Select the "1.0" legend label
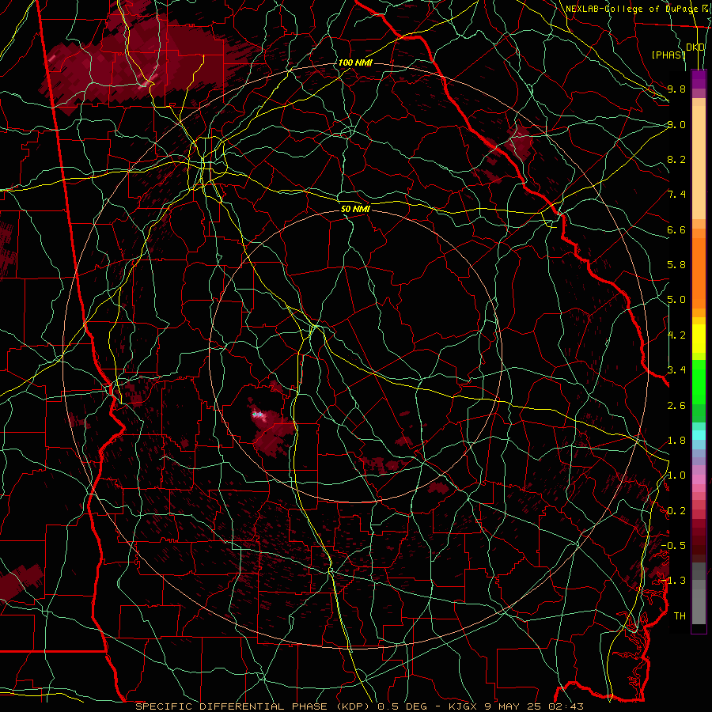Image resolution: width=712 pixels, height=712 pixels. pyautogui.click(x=676, y=475)
